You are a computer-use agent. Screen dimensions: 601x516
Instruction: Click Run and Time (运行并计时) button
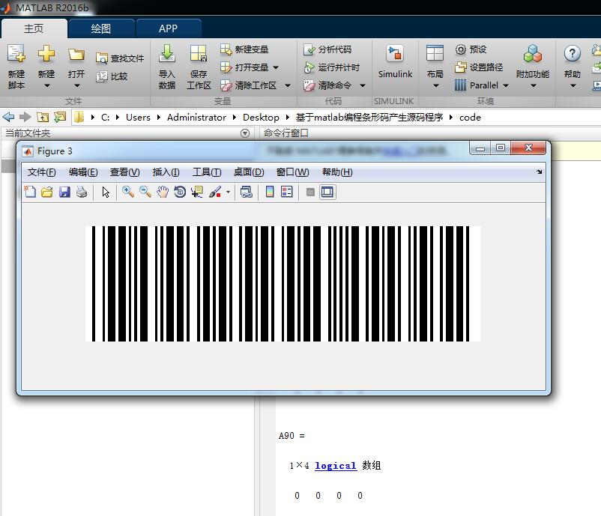[331, 67]
